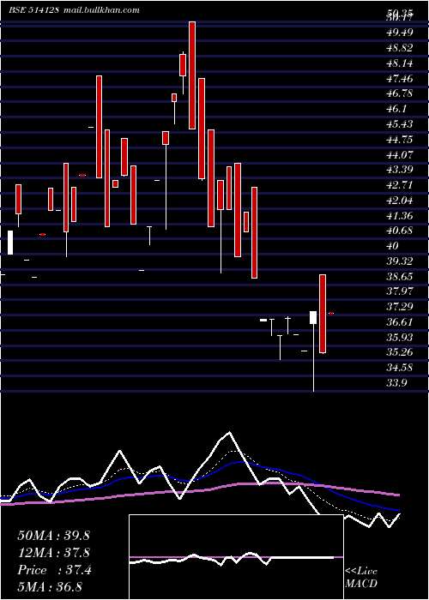The image size is (429, 600).
Task: Click the tallest red candle reaching chart top
Action: (x=192, y=75)
